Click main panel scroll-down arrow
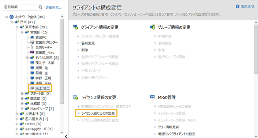Image resolution: width=258 pixels, height=138 pixels. point(256,136)
